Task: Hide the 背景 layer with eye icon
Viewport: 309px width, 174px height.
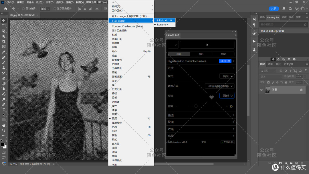Action: click(x=262, y=90)
